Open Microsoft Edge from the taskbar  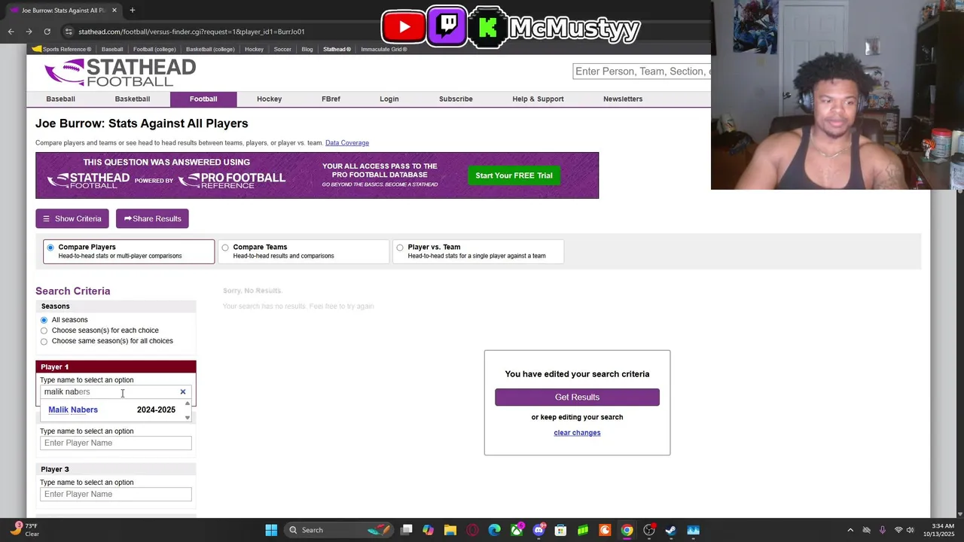point(495,530)
